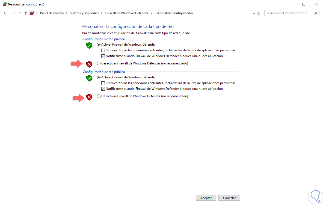Minimize the Personalizar configuración window
Viewport: 323px width, 204px height.
[x=292, y=4]
